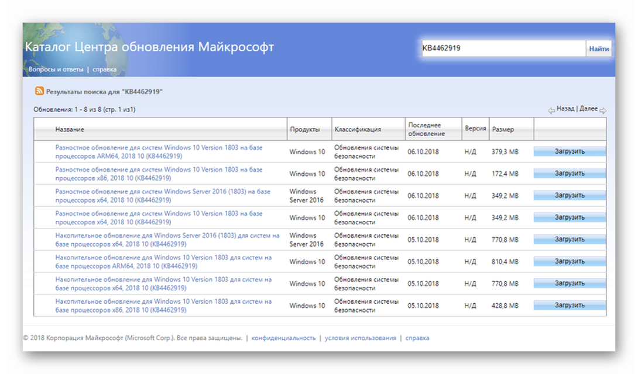Download the 172,4 MB x86 delta update
Viewport: 638px width, 374px height.
(570, 174)
